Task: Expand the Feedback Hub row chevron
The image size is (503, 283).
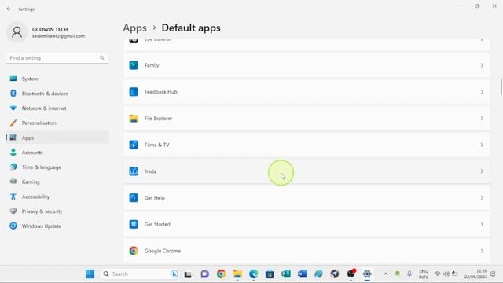Action: point(482,92)
